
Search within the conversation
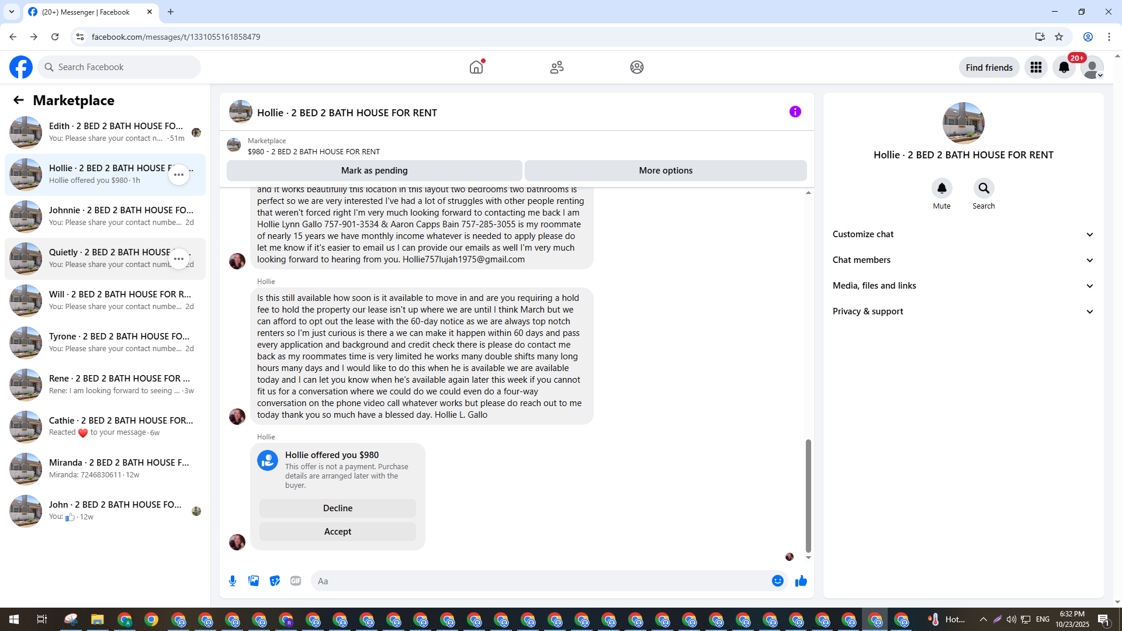click(984, 188)
